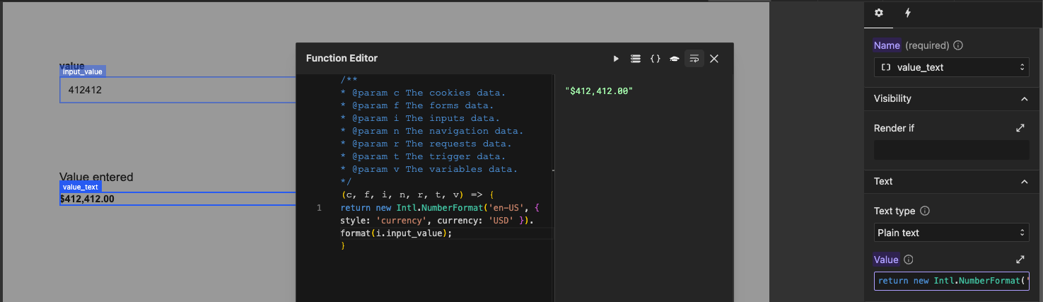Click the output result "$412,412.00" in editor
Image resolution: width=1043 pixels, height=302 pixels.
(x=599, y=91)
